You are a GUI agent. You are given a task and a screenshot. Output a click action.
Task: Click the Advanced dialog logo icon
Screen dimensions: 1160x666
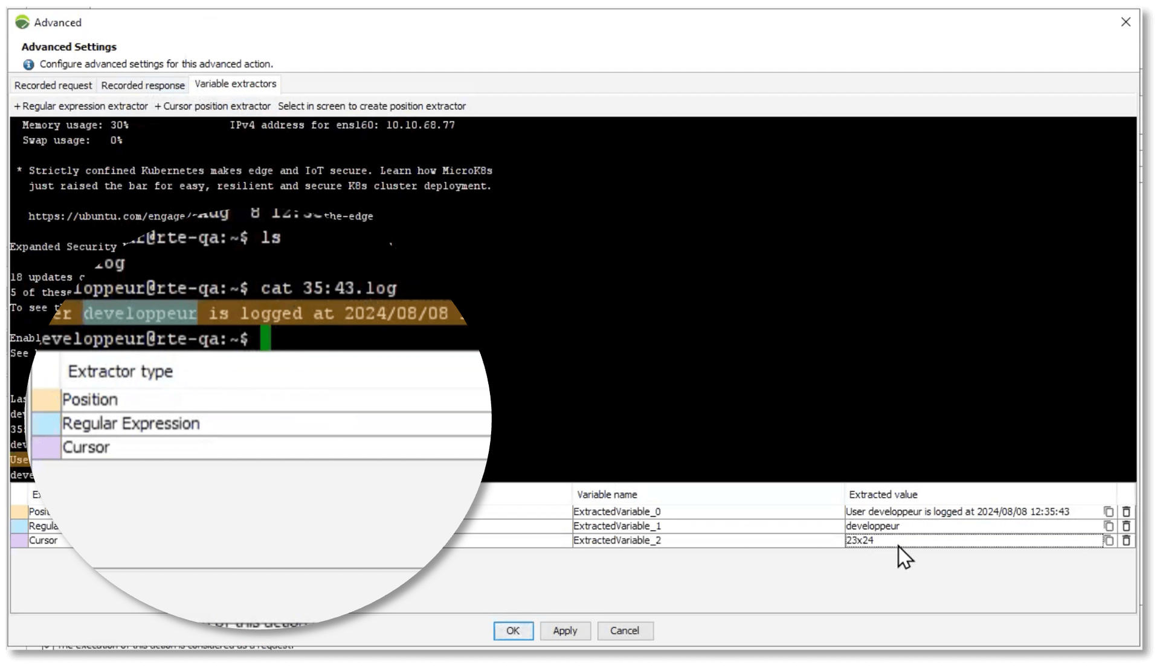pyautogui.click(x=22, y=22)
